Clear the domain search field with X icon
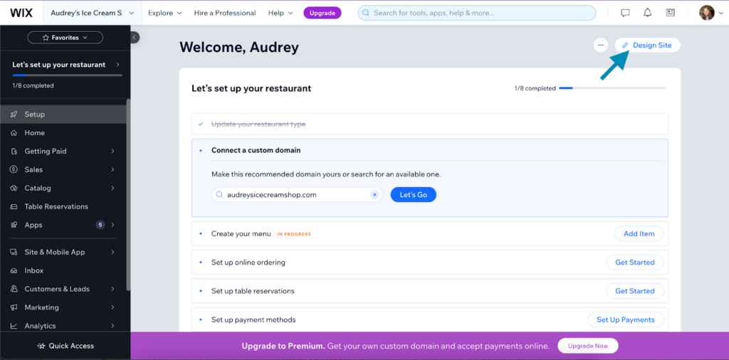Image resolution: width=729 pixels, height=360 pixels. (374, 195)
